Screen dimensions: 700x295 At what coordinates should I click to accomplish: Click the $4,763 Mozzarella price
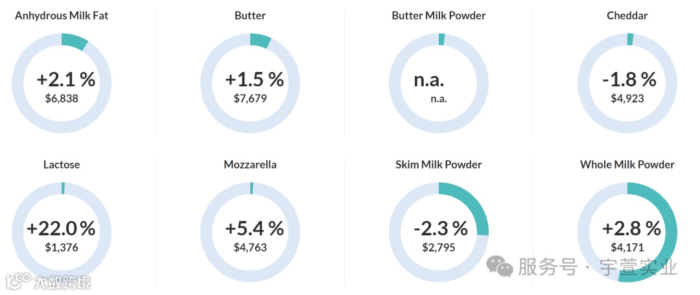[250, 247]
